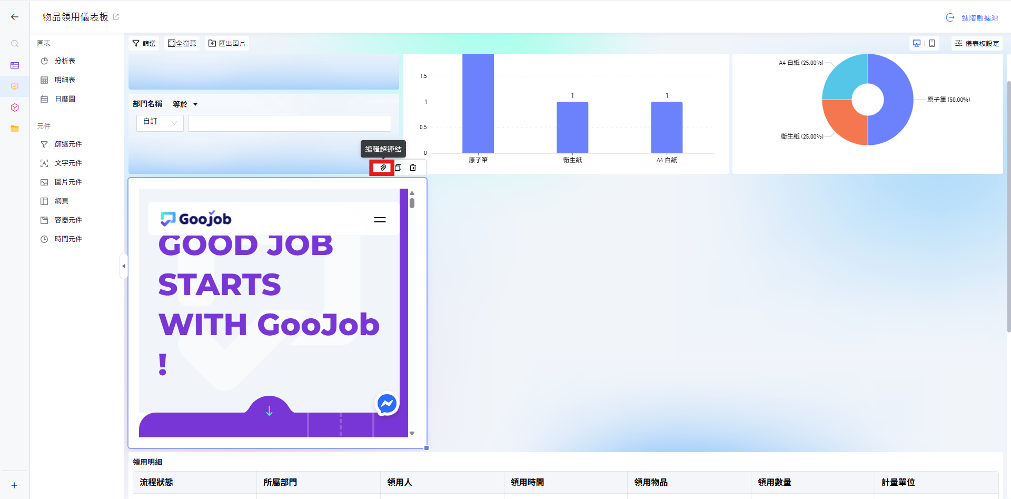Switch to mobile view layout

click(932, 43)
